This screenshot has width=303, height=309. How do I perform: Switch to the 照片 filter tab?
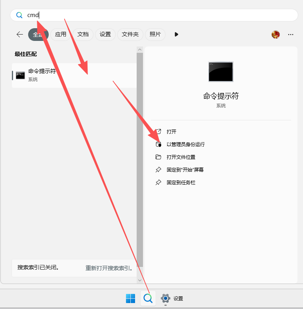(155, 35)
